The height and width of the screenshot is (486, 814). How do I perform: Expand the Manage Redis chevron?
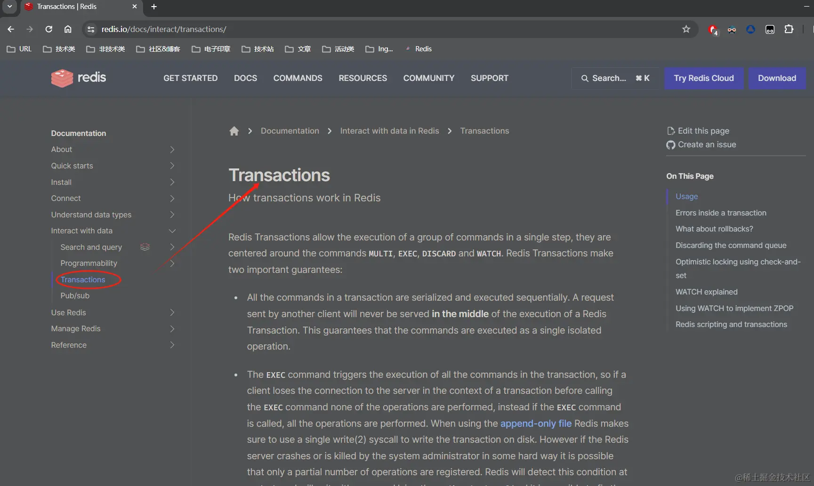tap(172, 328)
